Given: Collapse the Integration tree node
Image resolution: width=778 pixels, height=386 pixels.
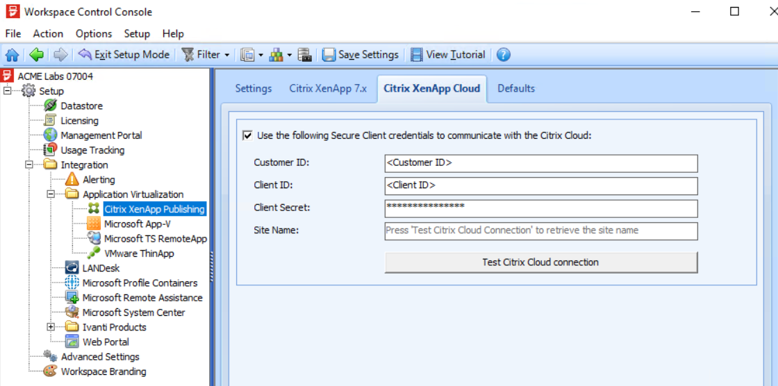Looking at the screenshot, I should (29, 165).
